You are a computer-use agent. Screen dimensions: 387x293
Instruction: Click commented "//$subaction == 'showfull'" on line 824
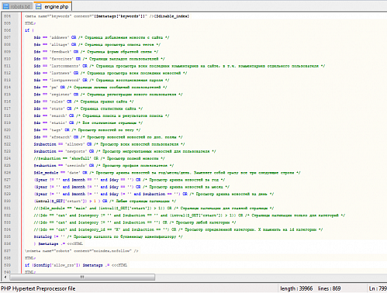64,158
